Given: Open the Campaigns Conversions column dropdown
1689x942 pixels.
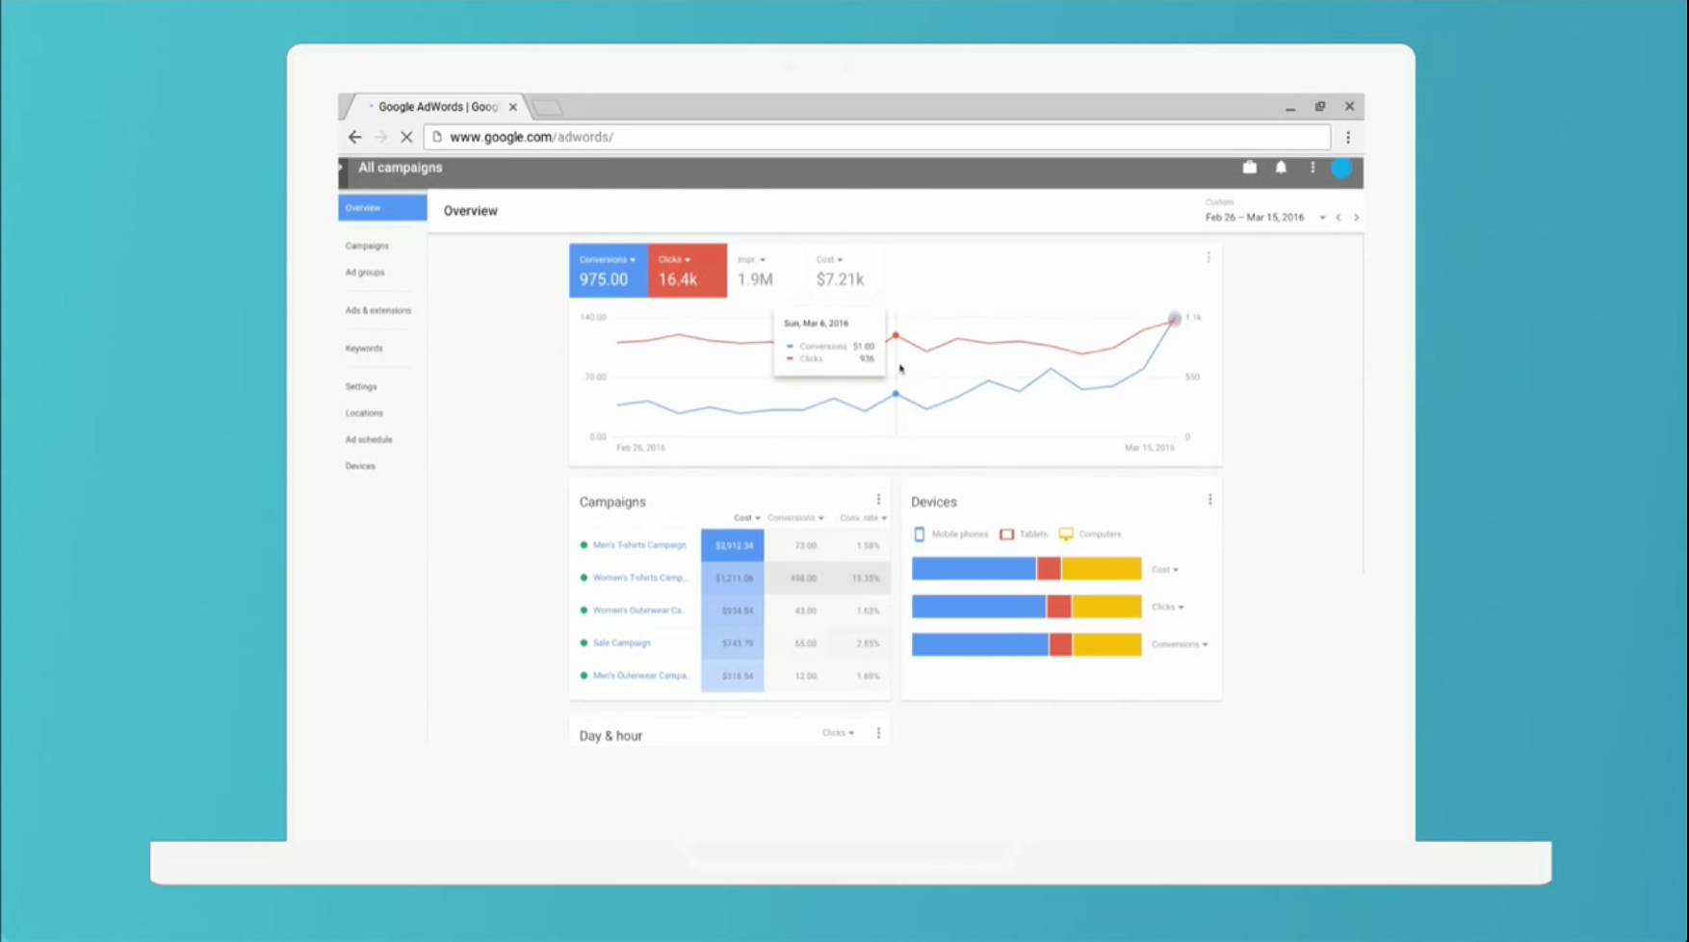Looking at the screenshot, I should tap(795, 518).
